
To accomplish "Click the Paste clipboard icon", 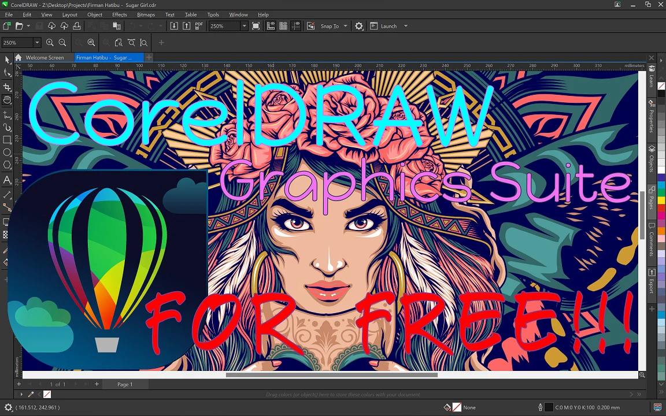I will [x=116, y=26].
